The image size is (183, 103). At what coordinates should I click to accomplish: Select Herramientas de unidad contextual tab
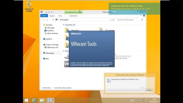point(73,12)
